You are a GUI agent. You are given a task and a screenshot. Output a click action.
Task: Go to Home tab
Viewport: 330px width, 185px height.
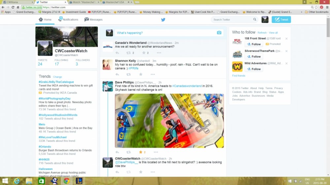[x=45, y=19]
